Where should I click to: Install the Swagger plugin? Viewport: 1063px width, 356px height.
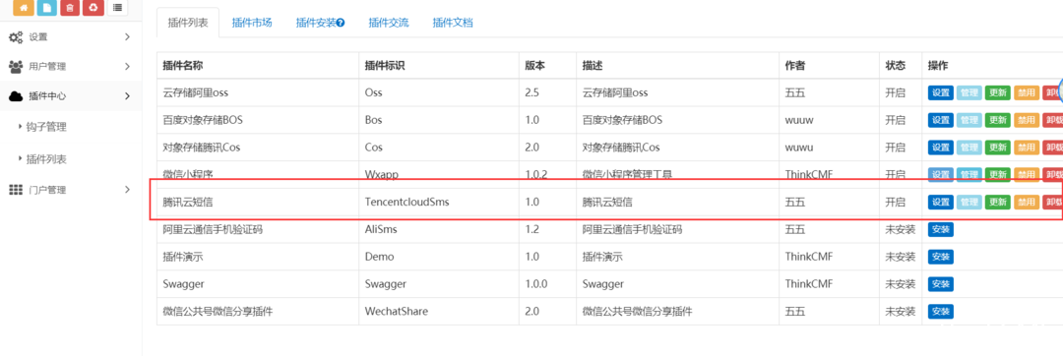[x=941, y=283]
